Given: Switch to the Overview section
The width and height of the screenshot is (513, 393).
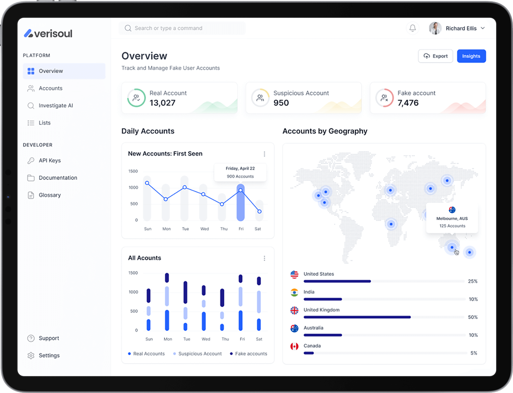Looking at the screenshot, I should click(x=51, y=71).
